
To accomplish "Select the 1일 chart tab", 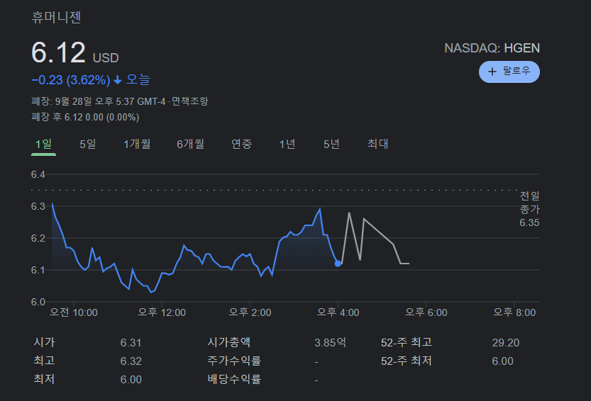I will 43,144.
